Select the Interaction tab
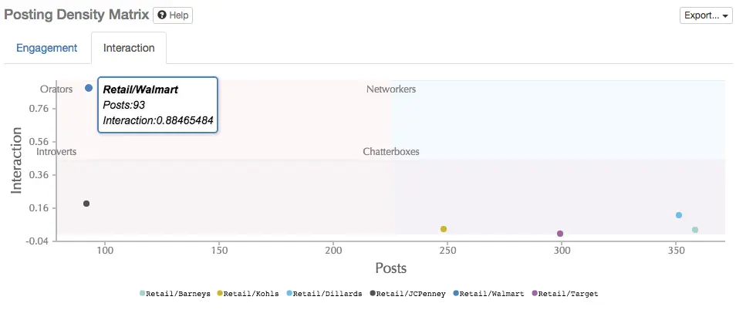 [129, 48]
